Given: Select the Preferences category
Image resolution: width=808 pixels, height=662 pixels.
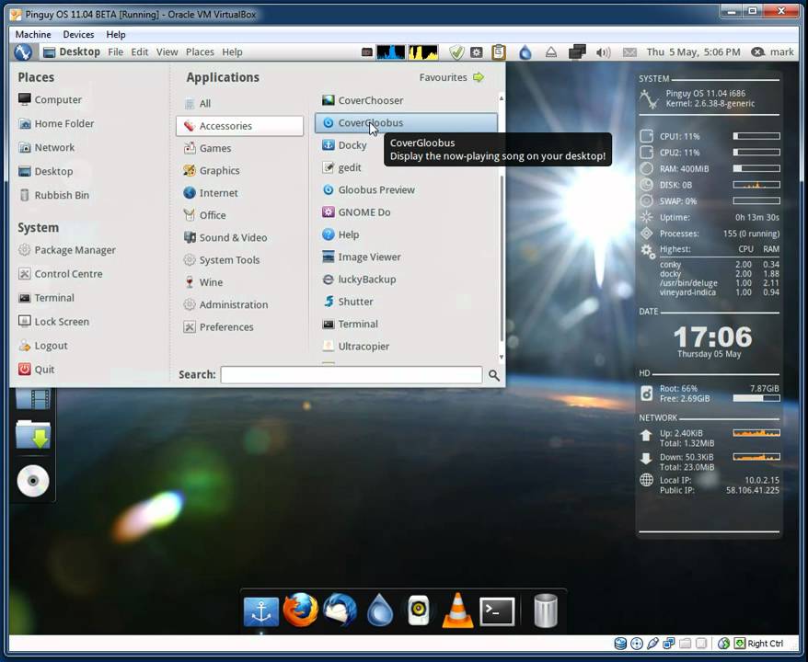Looking at the screenshot, I should pos(239,327).
